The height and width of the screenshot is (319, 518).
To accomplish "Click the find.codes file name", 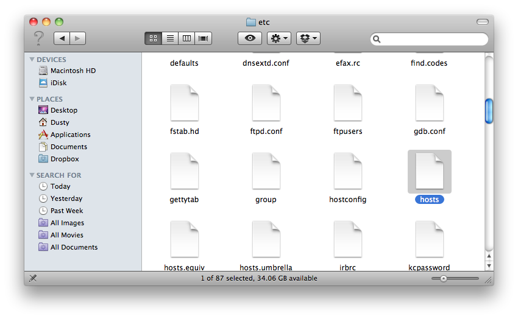I will pyautogui.click(x=429, y=63).
